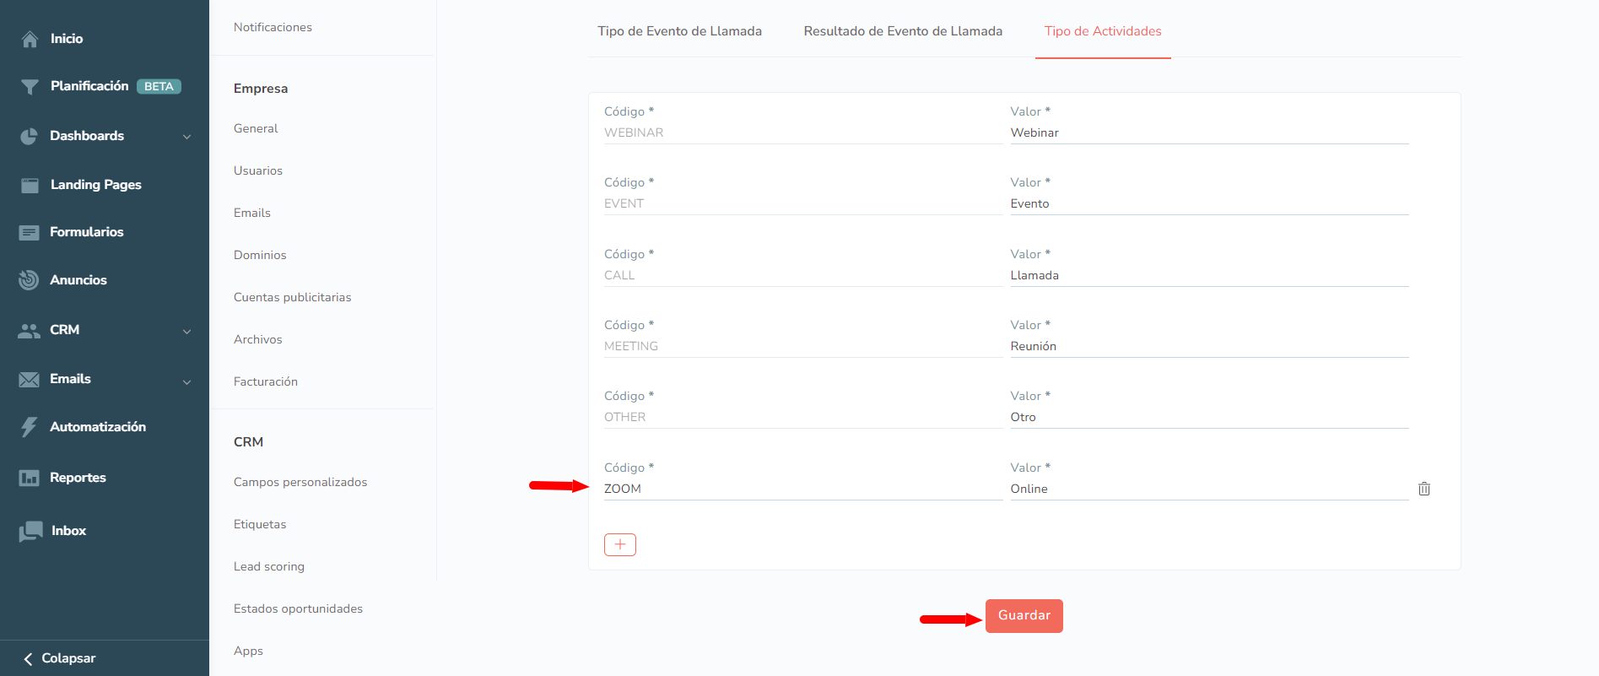The height and width of the screenshot is (676, 1599).
Task: Collapse the sidebar with Colapsar
Action: [x=59, y=658]
